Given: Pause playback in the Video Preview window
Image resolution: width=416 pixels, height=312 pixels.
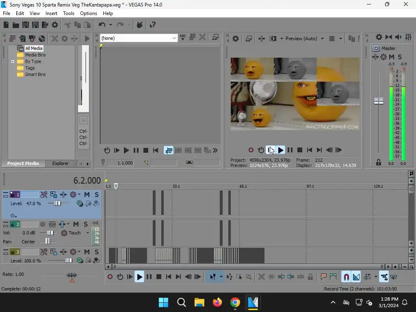Looking at the screenshot, I should coord(290,150).
